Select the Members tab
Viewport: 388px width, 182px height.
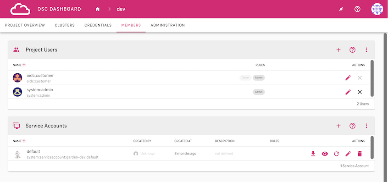131,25
